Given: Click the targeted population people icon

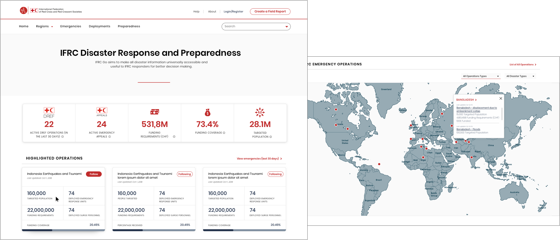Looking at the screenshot, I should click(x=260, y=112).
